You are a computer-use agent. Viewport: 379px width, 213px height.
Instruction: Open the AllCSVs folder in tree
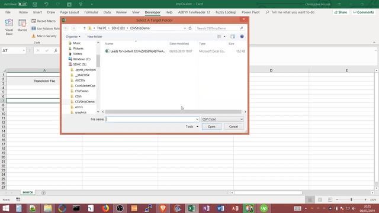point(80,80)
